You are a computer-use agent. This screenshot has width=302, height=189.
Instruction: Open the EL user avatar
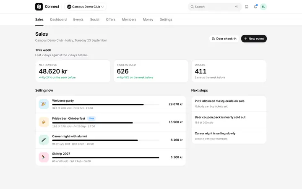pyautogui.click(x=263, y=7)
